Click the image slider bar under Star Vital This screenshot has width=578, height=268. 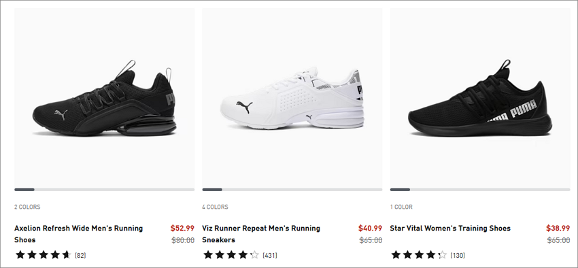pos(480,190)
